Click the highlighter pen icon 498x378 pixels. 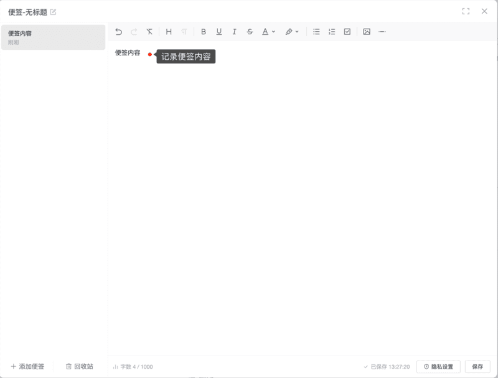(x=289, y=31)
